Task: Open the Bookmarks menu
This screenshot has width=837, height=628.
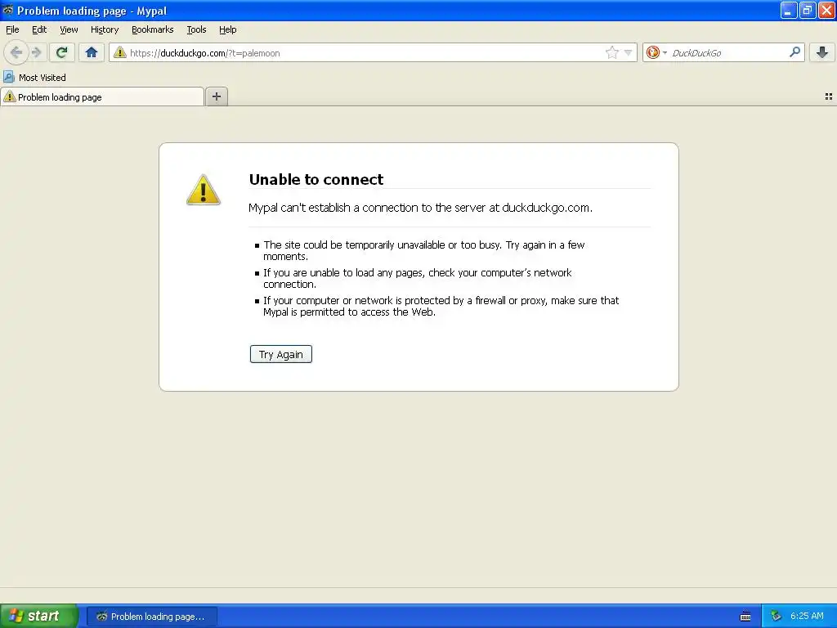Action: [153, 29]
